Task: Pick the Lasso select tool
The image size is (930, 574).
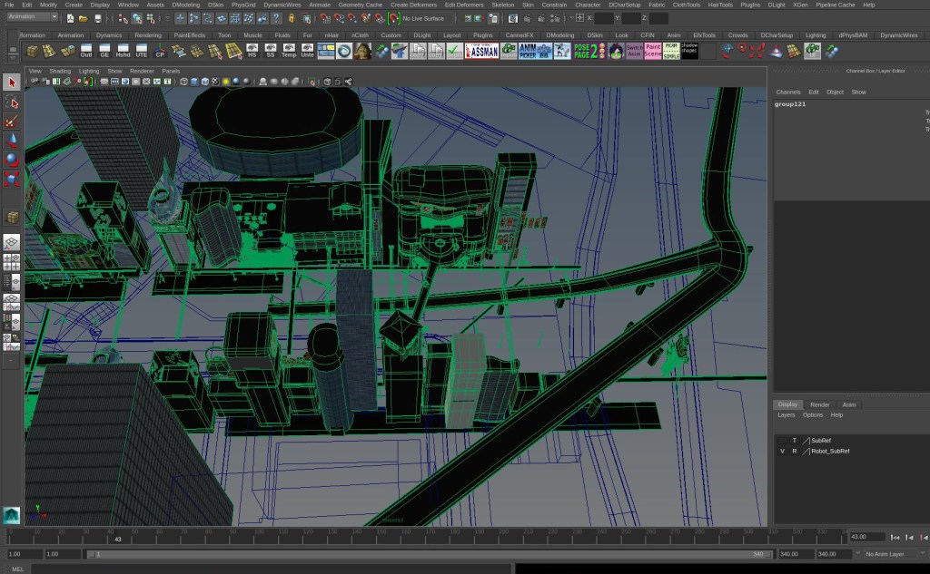Action: 12,102
